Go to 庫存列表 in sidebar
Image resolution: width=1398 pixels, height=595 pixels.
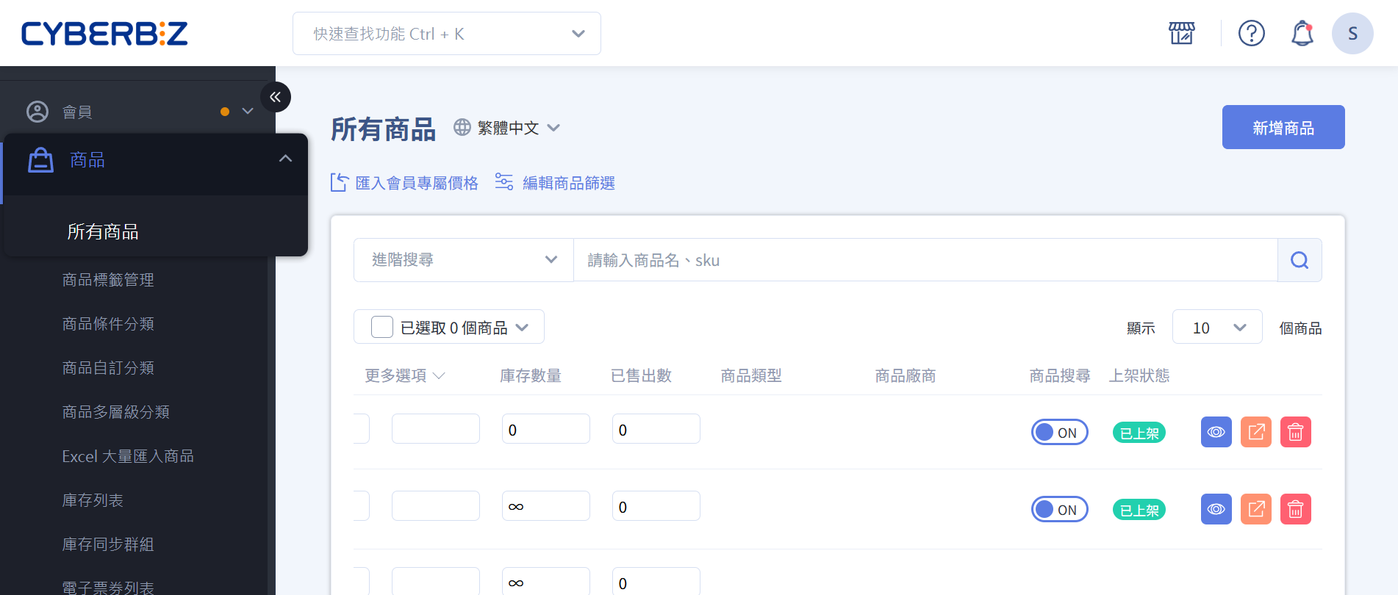(x=93, y=500)
